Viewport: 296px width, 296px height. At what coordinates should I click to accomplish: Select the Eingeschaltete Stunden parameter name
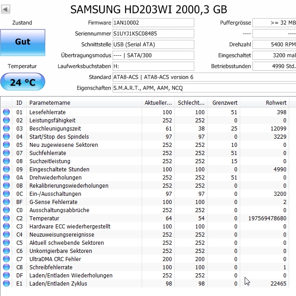[x=59, y=170]
